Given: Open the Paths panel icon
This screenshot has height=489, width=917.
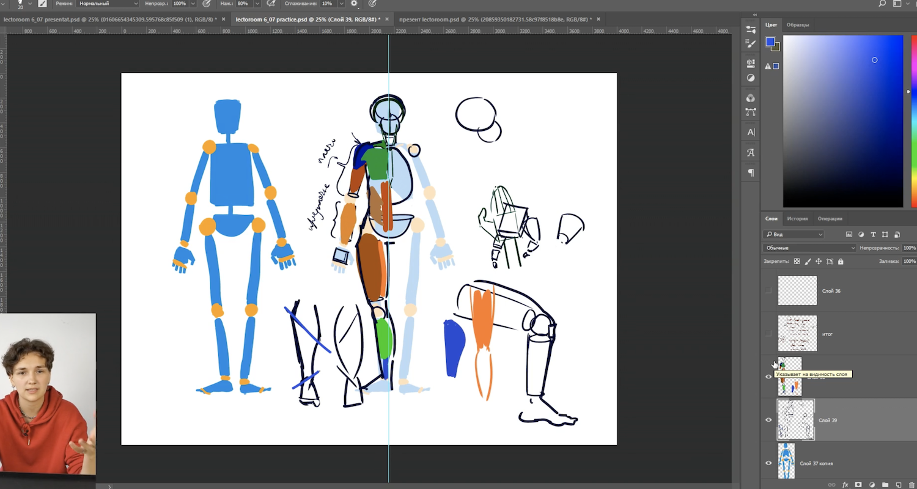Looking at the screenshot, I should click(x=751, y=112).
